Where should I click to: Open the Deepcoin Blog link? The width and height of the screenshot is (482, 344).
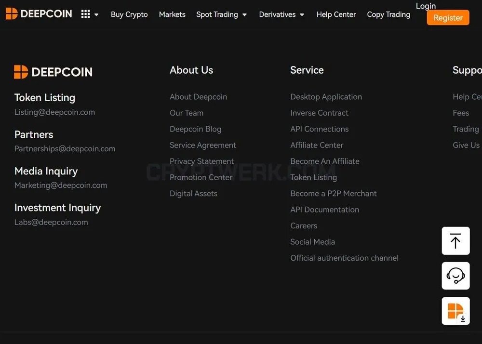tap(196, 129)
